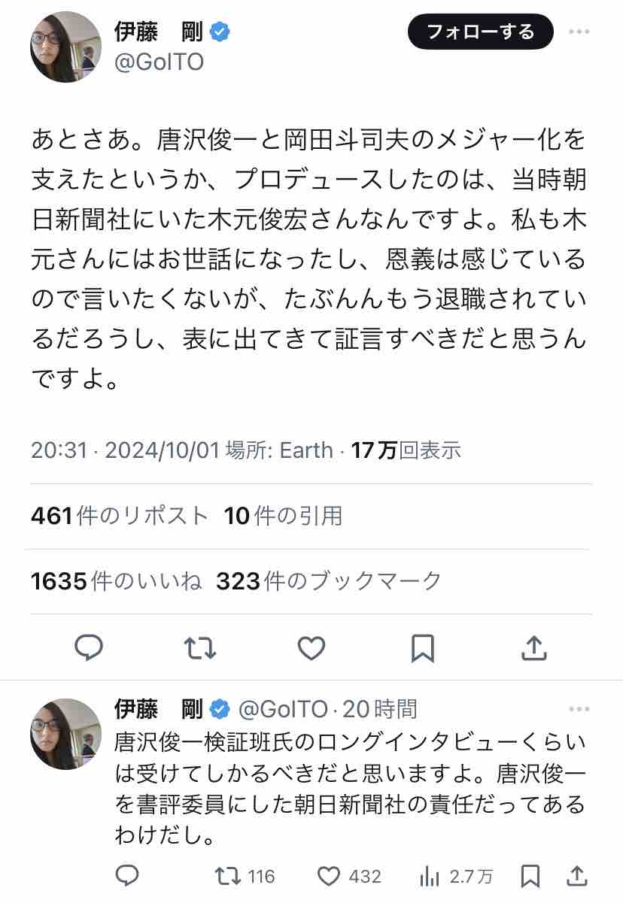Repost the reply tweet with 116 reposts
The width and height of the screenshot is (623, 903).
(x=245, y=876)
